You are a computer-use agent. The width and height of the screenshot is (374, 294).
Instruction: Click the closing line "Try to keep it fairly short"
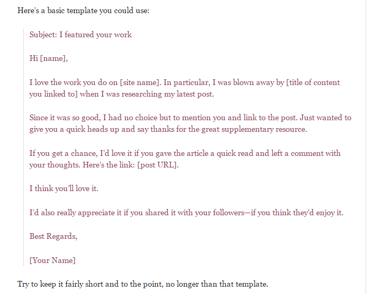tap(143, 284)
